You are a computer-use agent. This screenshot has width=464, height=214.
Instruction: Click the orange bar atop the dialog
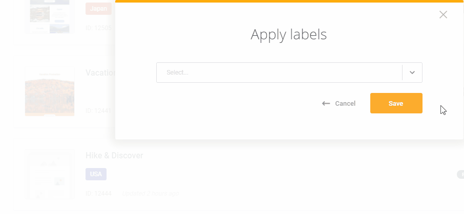pos(289,1)
